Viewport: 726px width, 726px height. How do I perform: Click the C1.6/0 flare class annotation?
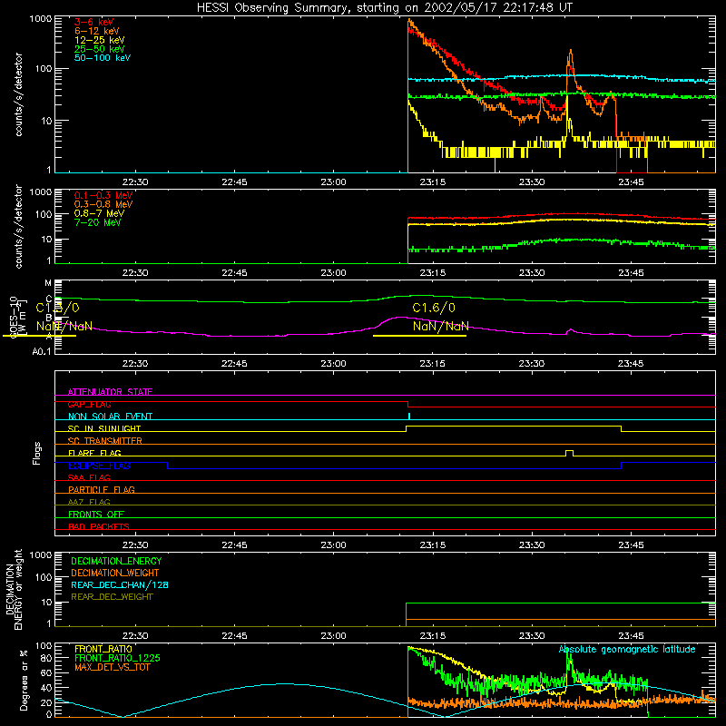pos(434,308)
